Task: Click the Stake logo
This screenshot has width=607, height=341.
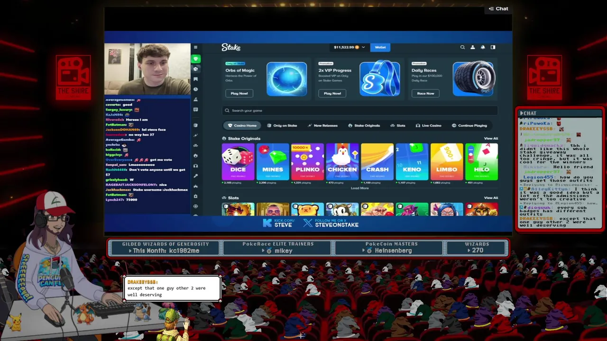Action: click(x=231, y=47)
